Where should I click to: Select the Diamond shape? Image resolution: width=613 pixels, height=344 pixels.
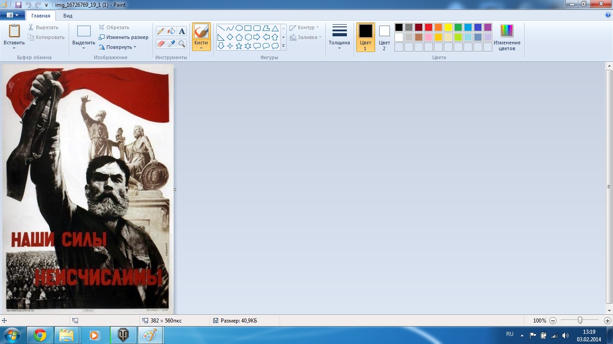pyautogui.click(x=230, y=37)
